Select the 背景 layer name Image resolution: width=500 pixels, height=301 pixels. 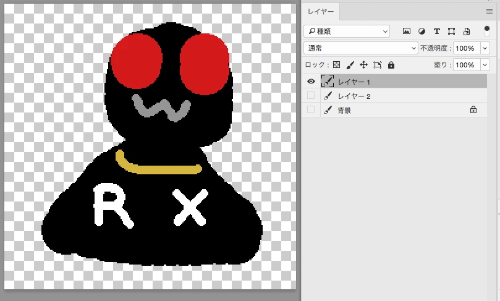pyautogui.click(x=344, y=111)
